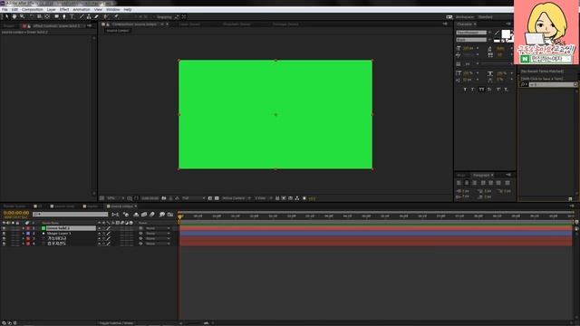Image resolution: width=580 pixels, height=326 pixels.
Task: Toggle shy switch for Green Solid 2
Action: coord(99,228)
